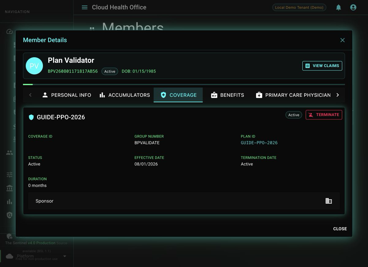Screen dimensions: 368x267
Task: Click the DOB: 01/15/1985 text
Action: click(139, 71)
